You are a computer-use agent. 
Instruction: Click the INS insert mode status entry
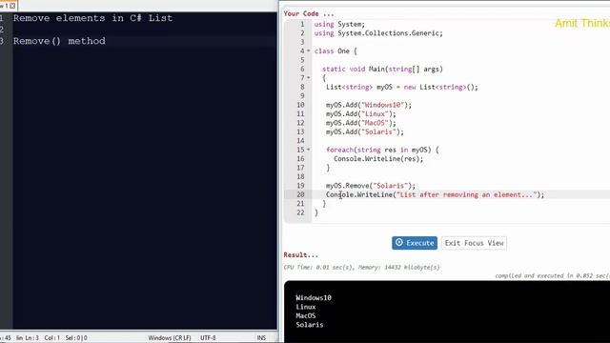tap(261, 338)
